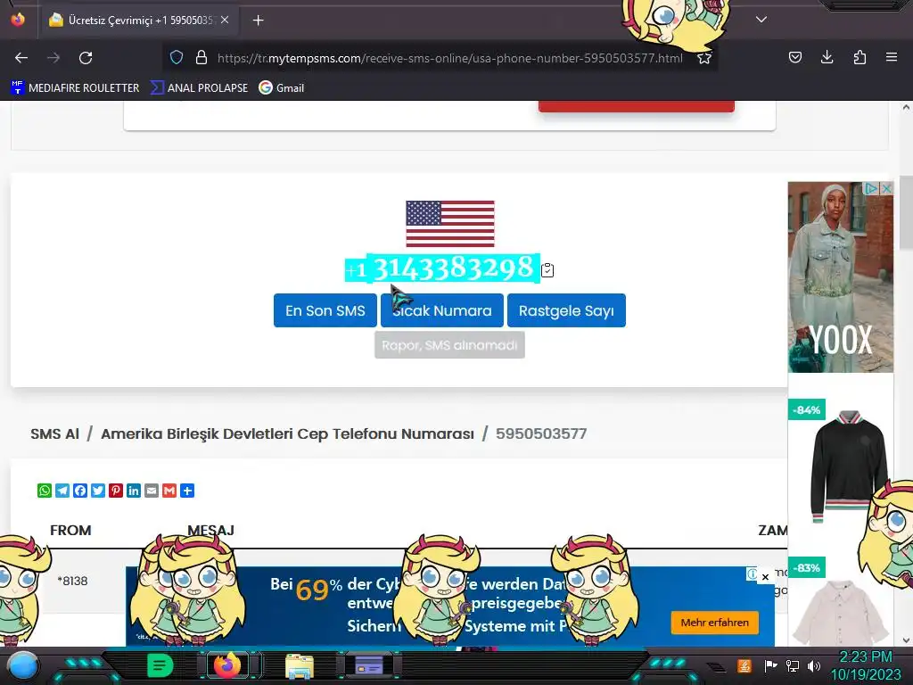Switch to Firefox in the taskbar

227,665
